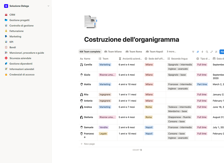The width and height of the screenshot is (224, 163).
Task: Click Andrea's avatar icon
Action: click(x=81, y=107)
